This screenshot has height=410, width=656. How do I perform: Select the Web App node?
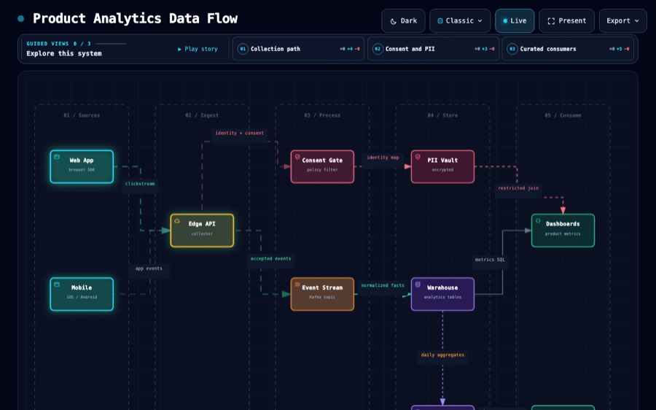click(82, 166)
